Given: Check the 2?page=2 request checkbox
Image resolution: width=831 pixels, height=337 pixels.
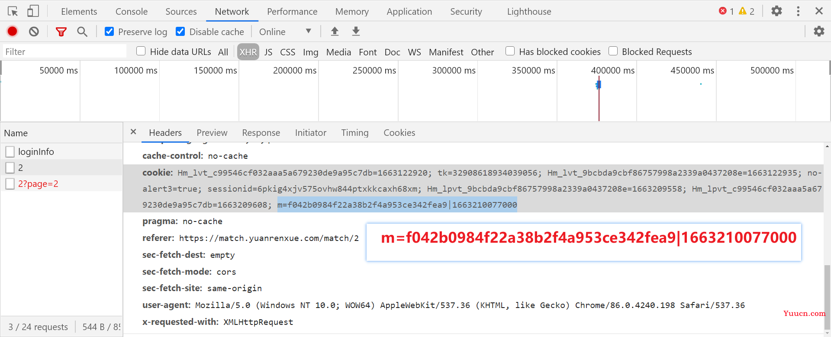Looking at the screenshot, I should click(x=10, y=184).
